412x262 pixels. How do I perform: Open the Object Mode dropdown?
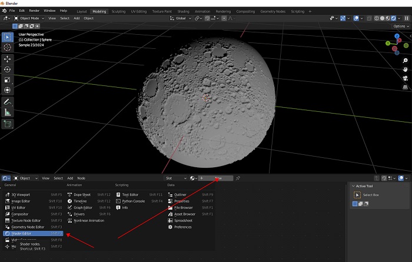pyautogui.click(x=29, y=18)
